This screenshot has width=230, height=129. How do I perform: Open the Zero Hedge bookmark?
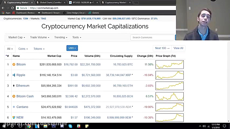click(74, 13)
